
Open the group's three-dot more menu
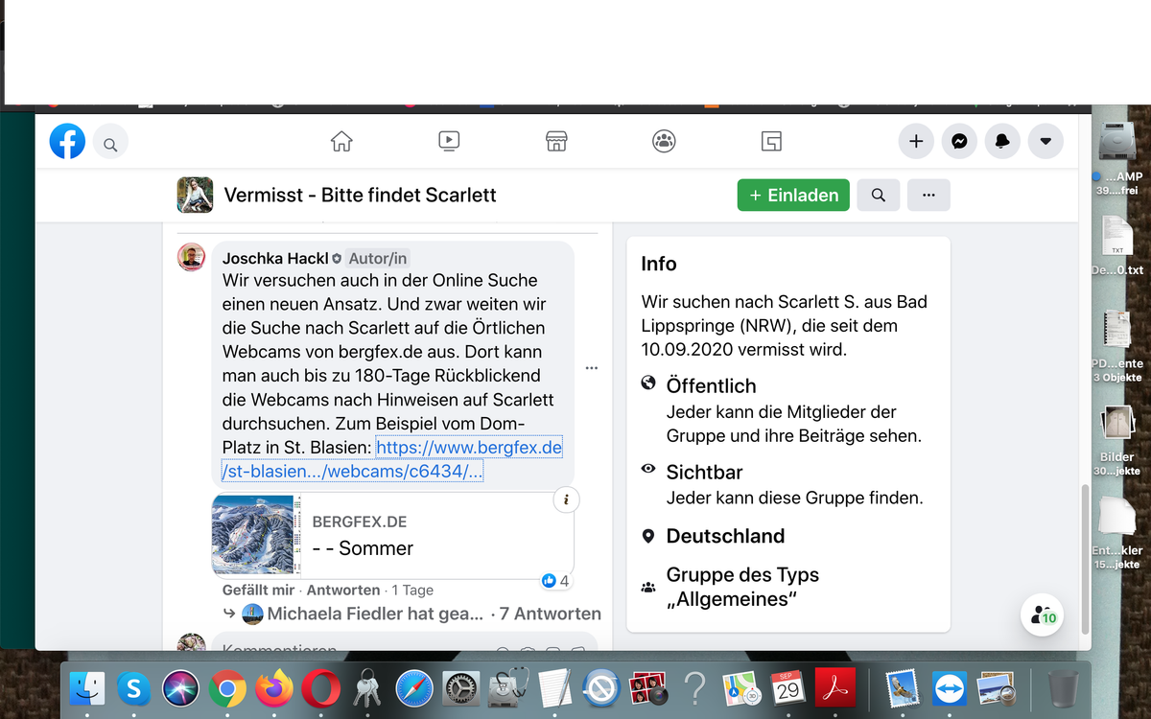click(x=928, y=195)
